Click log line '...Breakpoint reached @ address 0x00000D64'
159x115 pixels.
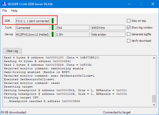tap(42, 101)
